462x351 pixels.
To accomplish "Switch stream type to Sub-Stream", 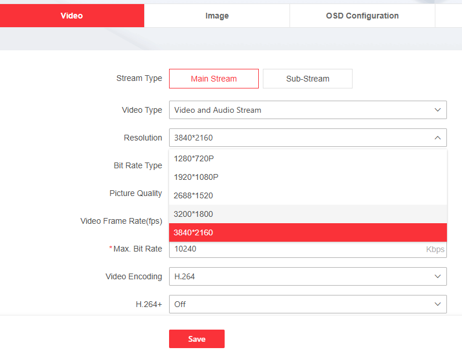I will [x=307, y=79].
